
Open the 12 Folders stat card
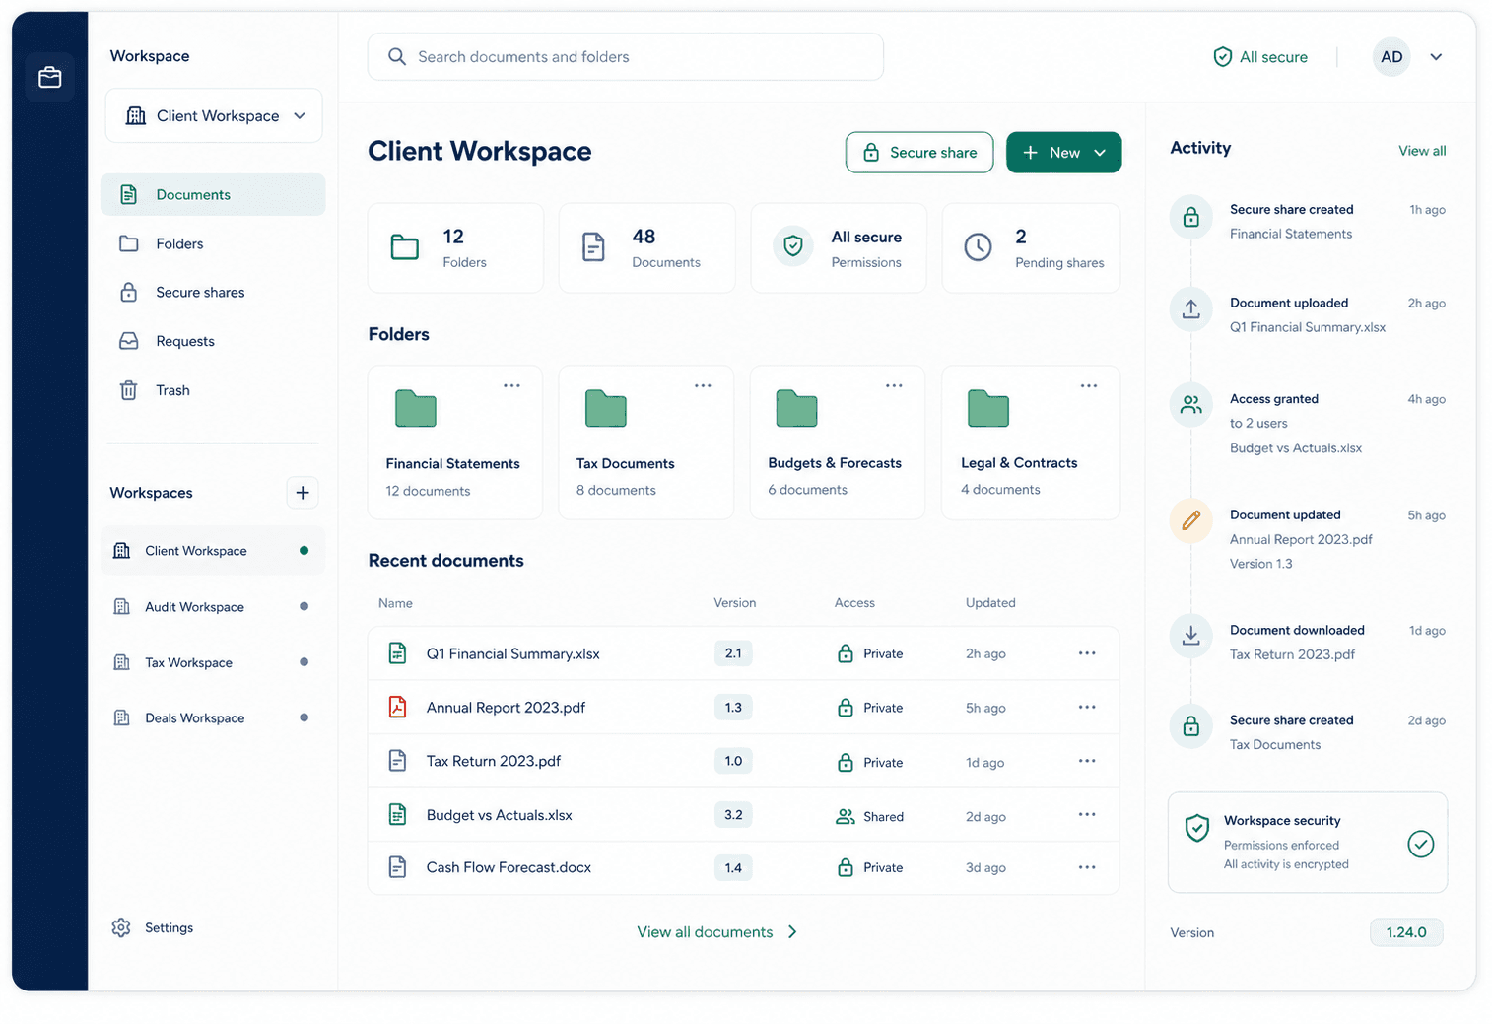pyautogui.click(x=455, y=248)
